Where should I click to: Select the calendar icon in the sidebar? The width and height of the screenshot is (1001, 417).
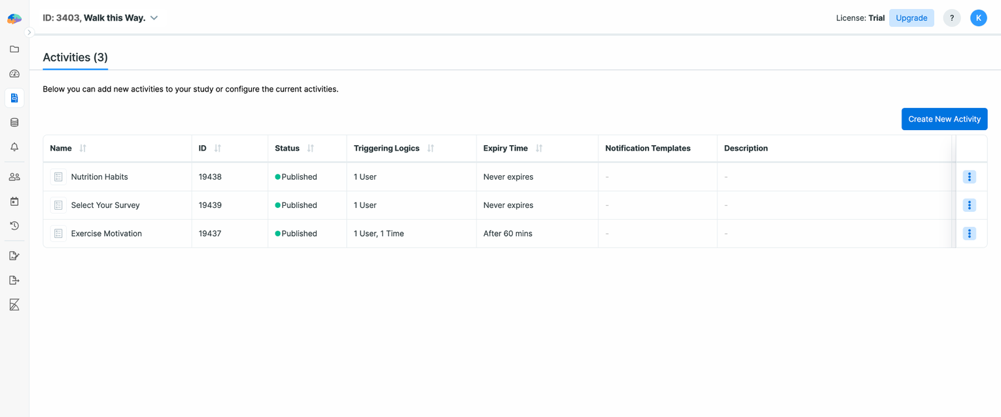tap(14, 201)
